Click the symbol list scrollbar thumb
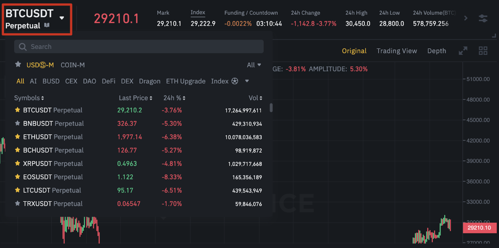499x248 pixels. [271, 108]
